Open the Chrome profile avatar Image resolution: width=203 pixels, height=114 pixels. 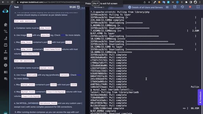pyautogui.click(x=195, y=2)
